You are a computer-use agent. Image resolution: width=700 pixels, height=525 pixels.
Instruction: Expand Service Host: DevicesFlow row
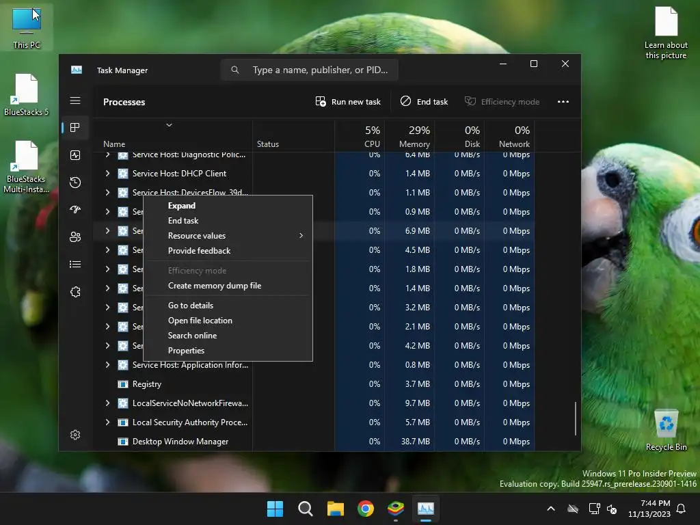(x=107, y=192)
